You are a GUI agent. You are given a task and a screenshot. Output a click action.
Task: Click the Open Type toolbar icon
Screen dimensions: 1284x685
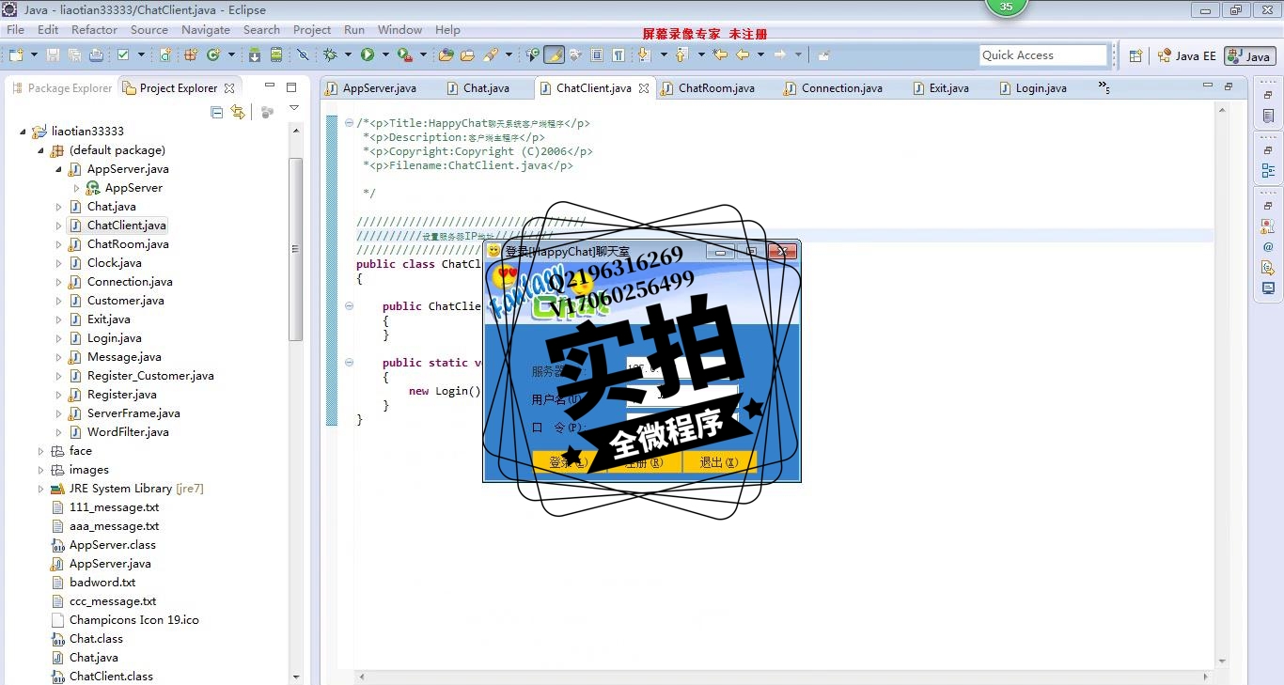click(x=446, y=55)
